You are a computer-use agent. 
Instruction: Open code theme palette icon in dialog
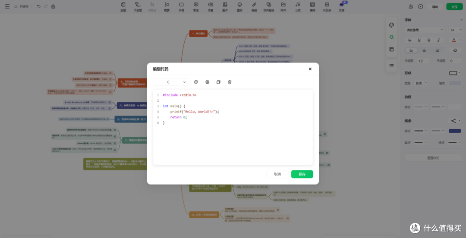click(196, 82)
